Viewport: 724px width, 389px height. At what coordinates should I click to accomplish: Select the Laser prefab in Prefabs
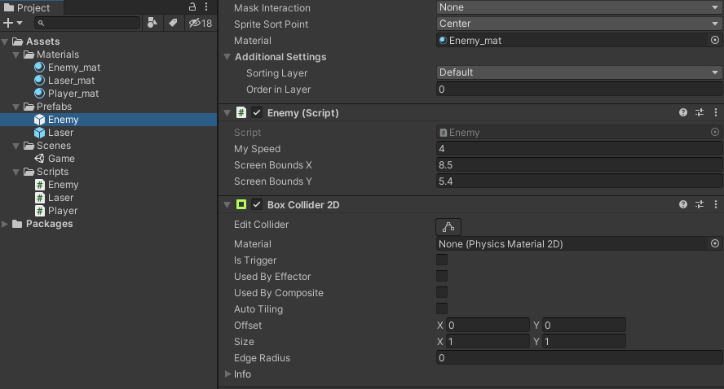(x=60, y=133)
